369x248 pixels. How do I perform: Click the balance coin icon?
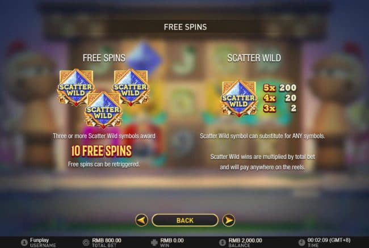223,242
